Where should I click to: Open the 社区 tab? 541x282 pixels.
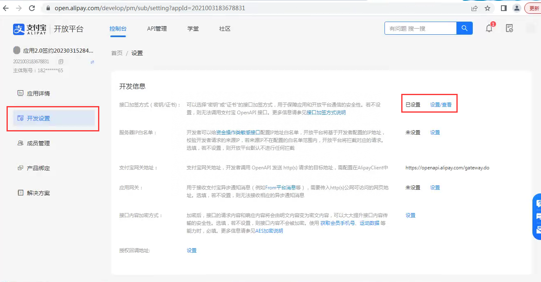pos(225,29)
